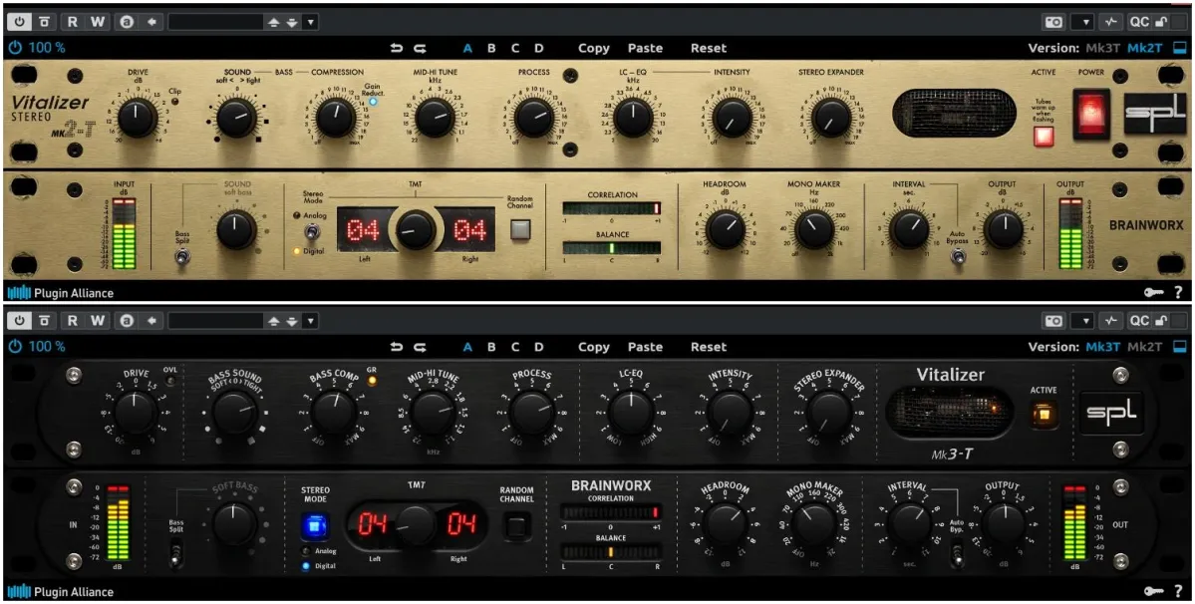Open the preset name dropdown arrow
The width and height of the screenshot is (1195, 604).
tap(310, 20)
